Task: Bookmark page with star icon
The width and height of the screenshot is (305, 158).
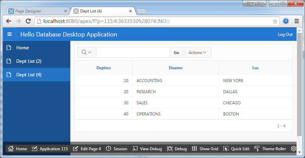Action: (x=275, y=21)
